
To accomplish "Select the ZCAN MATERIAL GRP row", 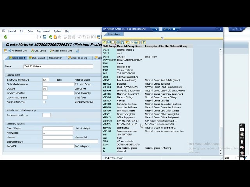I will (148, 145).
